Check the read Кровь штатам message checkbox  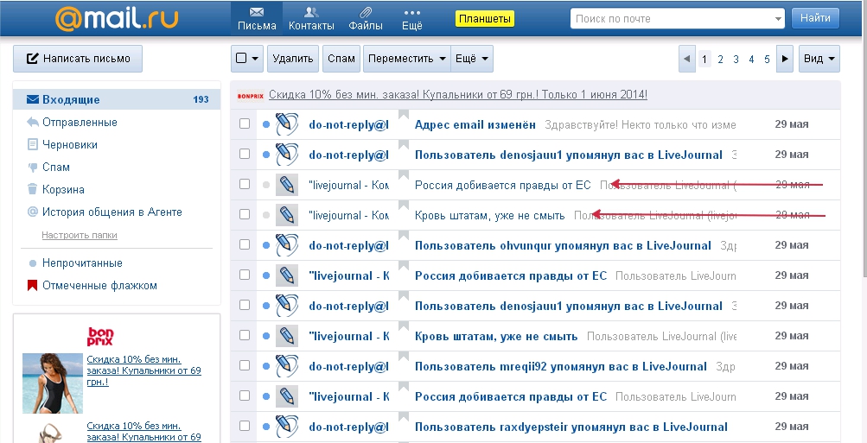[245, 215]
